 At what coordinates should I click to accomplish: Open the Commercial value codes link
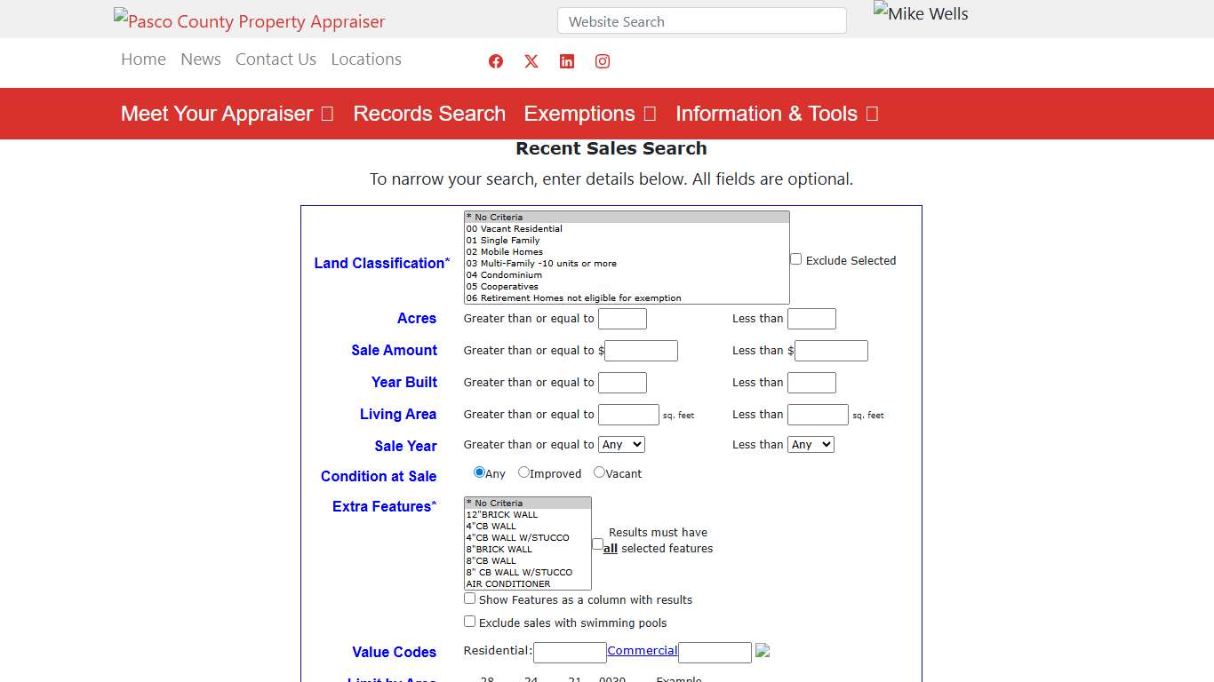pyautogui.click(x=642, y=650)
